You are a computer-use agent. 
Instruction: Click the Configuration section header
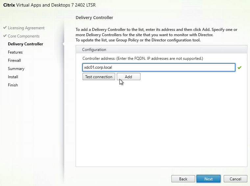click(x=162, y=50)
